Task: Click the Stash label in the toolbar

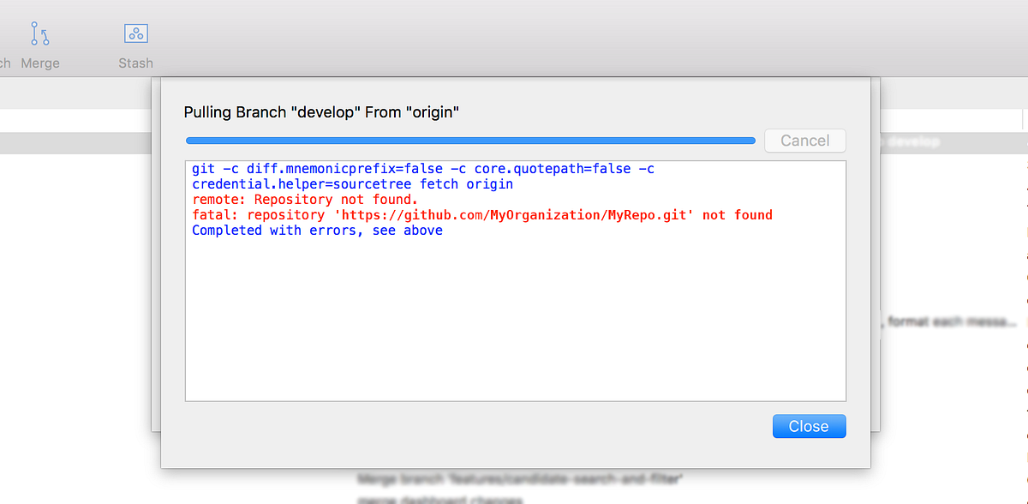Action: tap(134, 63)
